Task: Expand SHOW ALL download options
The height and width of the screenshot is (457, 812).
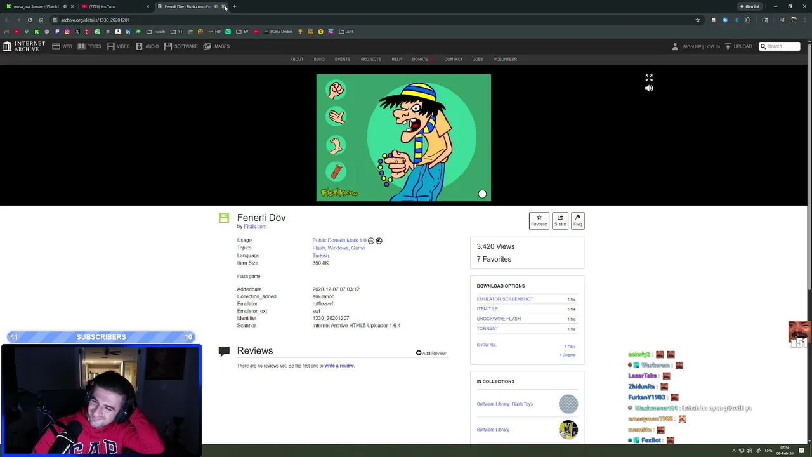Action: [487, 345]
